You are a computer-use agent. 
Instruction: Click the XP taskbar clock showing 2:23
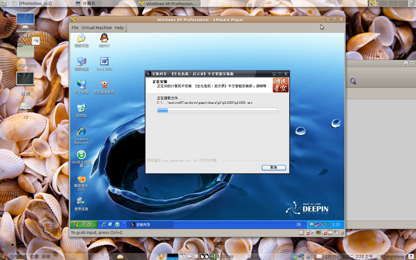pos(336,224)
